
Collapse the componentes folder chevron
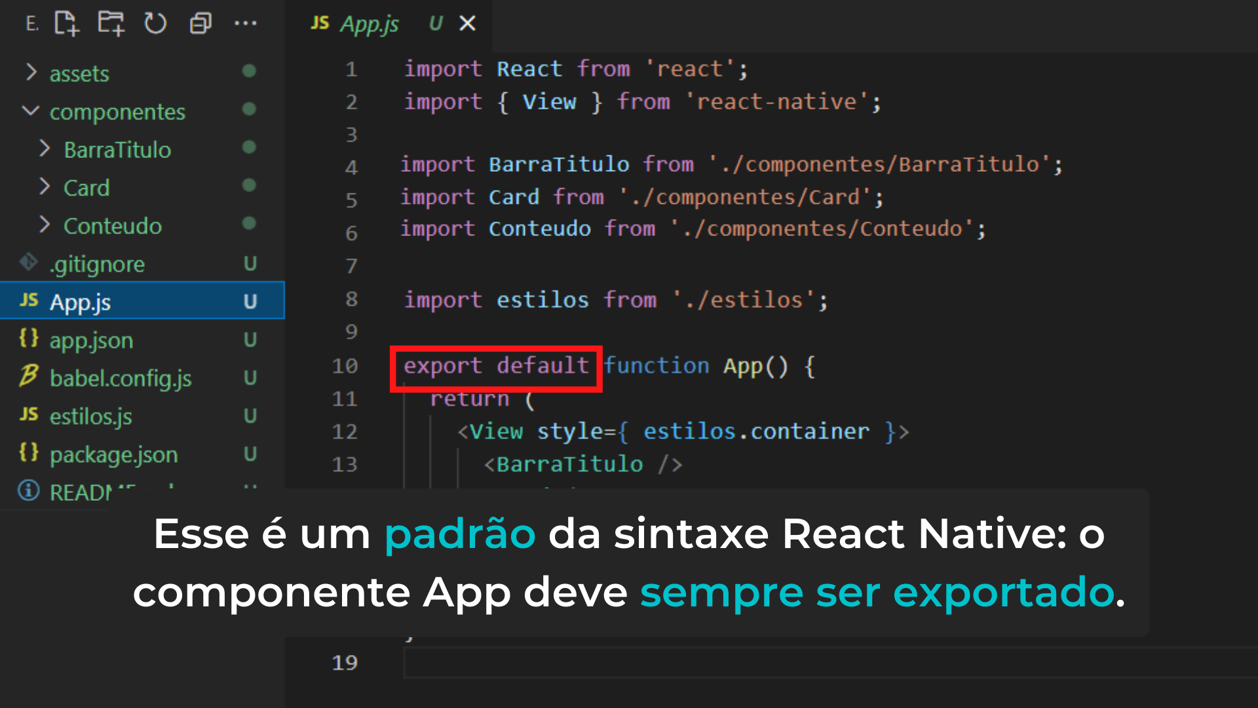31,111
